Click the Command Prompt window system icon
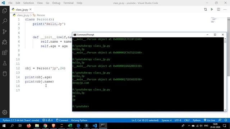 point(75,35)
